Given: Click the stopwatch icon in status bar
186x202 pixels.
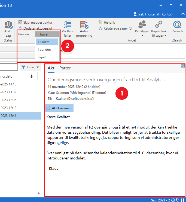Looking at the screenshot, I should (173, 200).
